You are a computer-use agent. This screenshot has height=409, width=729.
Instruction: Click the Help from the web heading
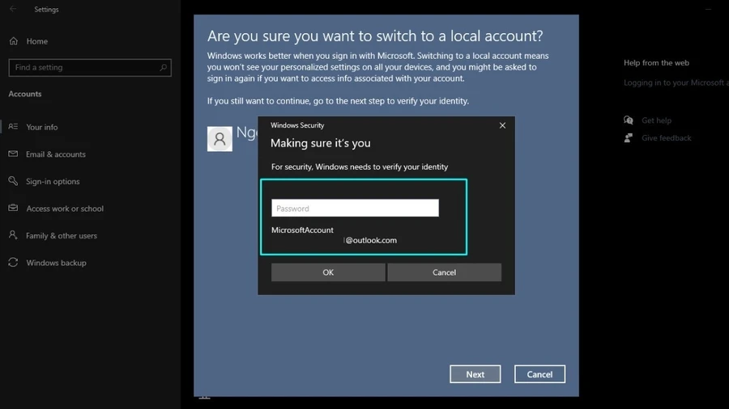[656, 62]
